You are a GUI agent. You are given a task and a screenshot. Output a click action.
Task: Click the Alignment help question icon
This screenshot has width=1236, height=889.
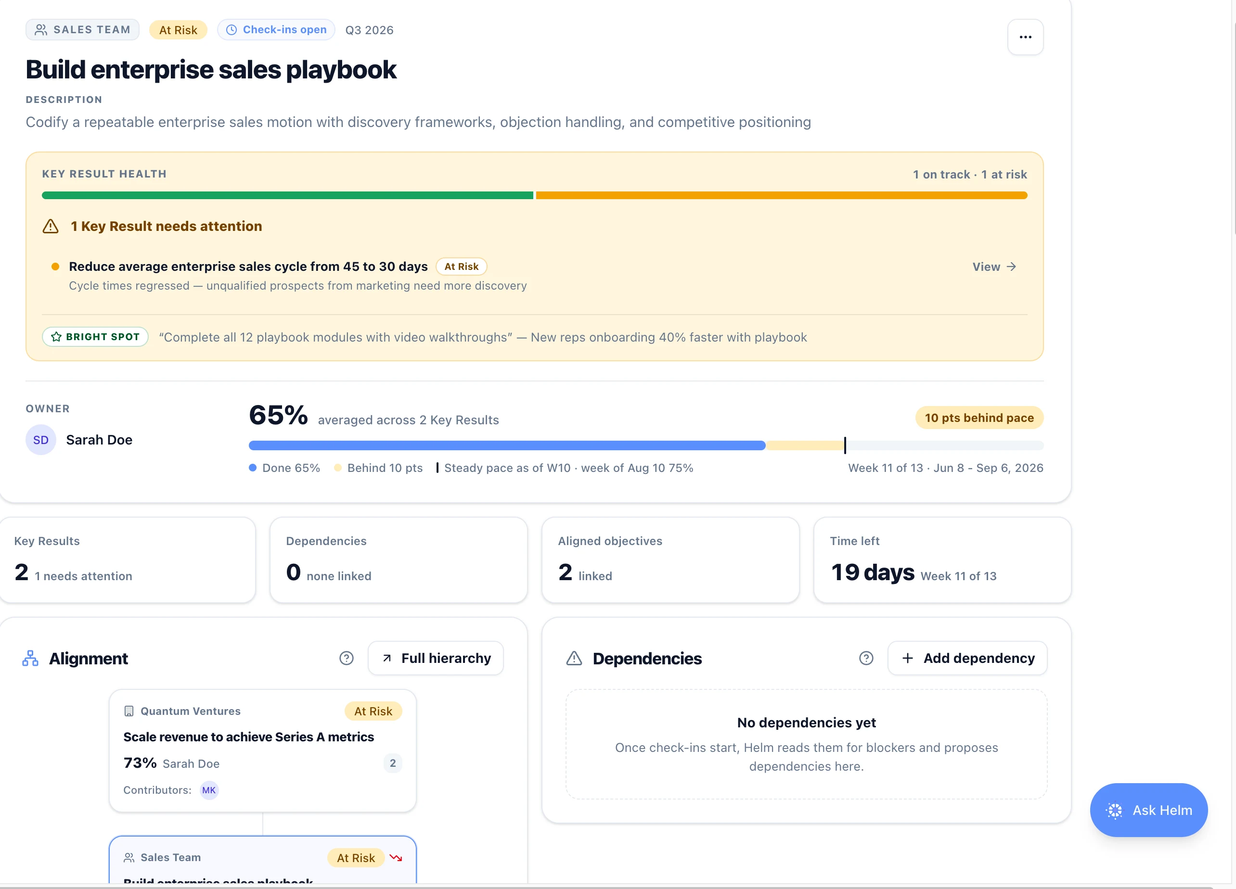(347, 658)
